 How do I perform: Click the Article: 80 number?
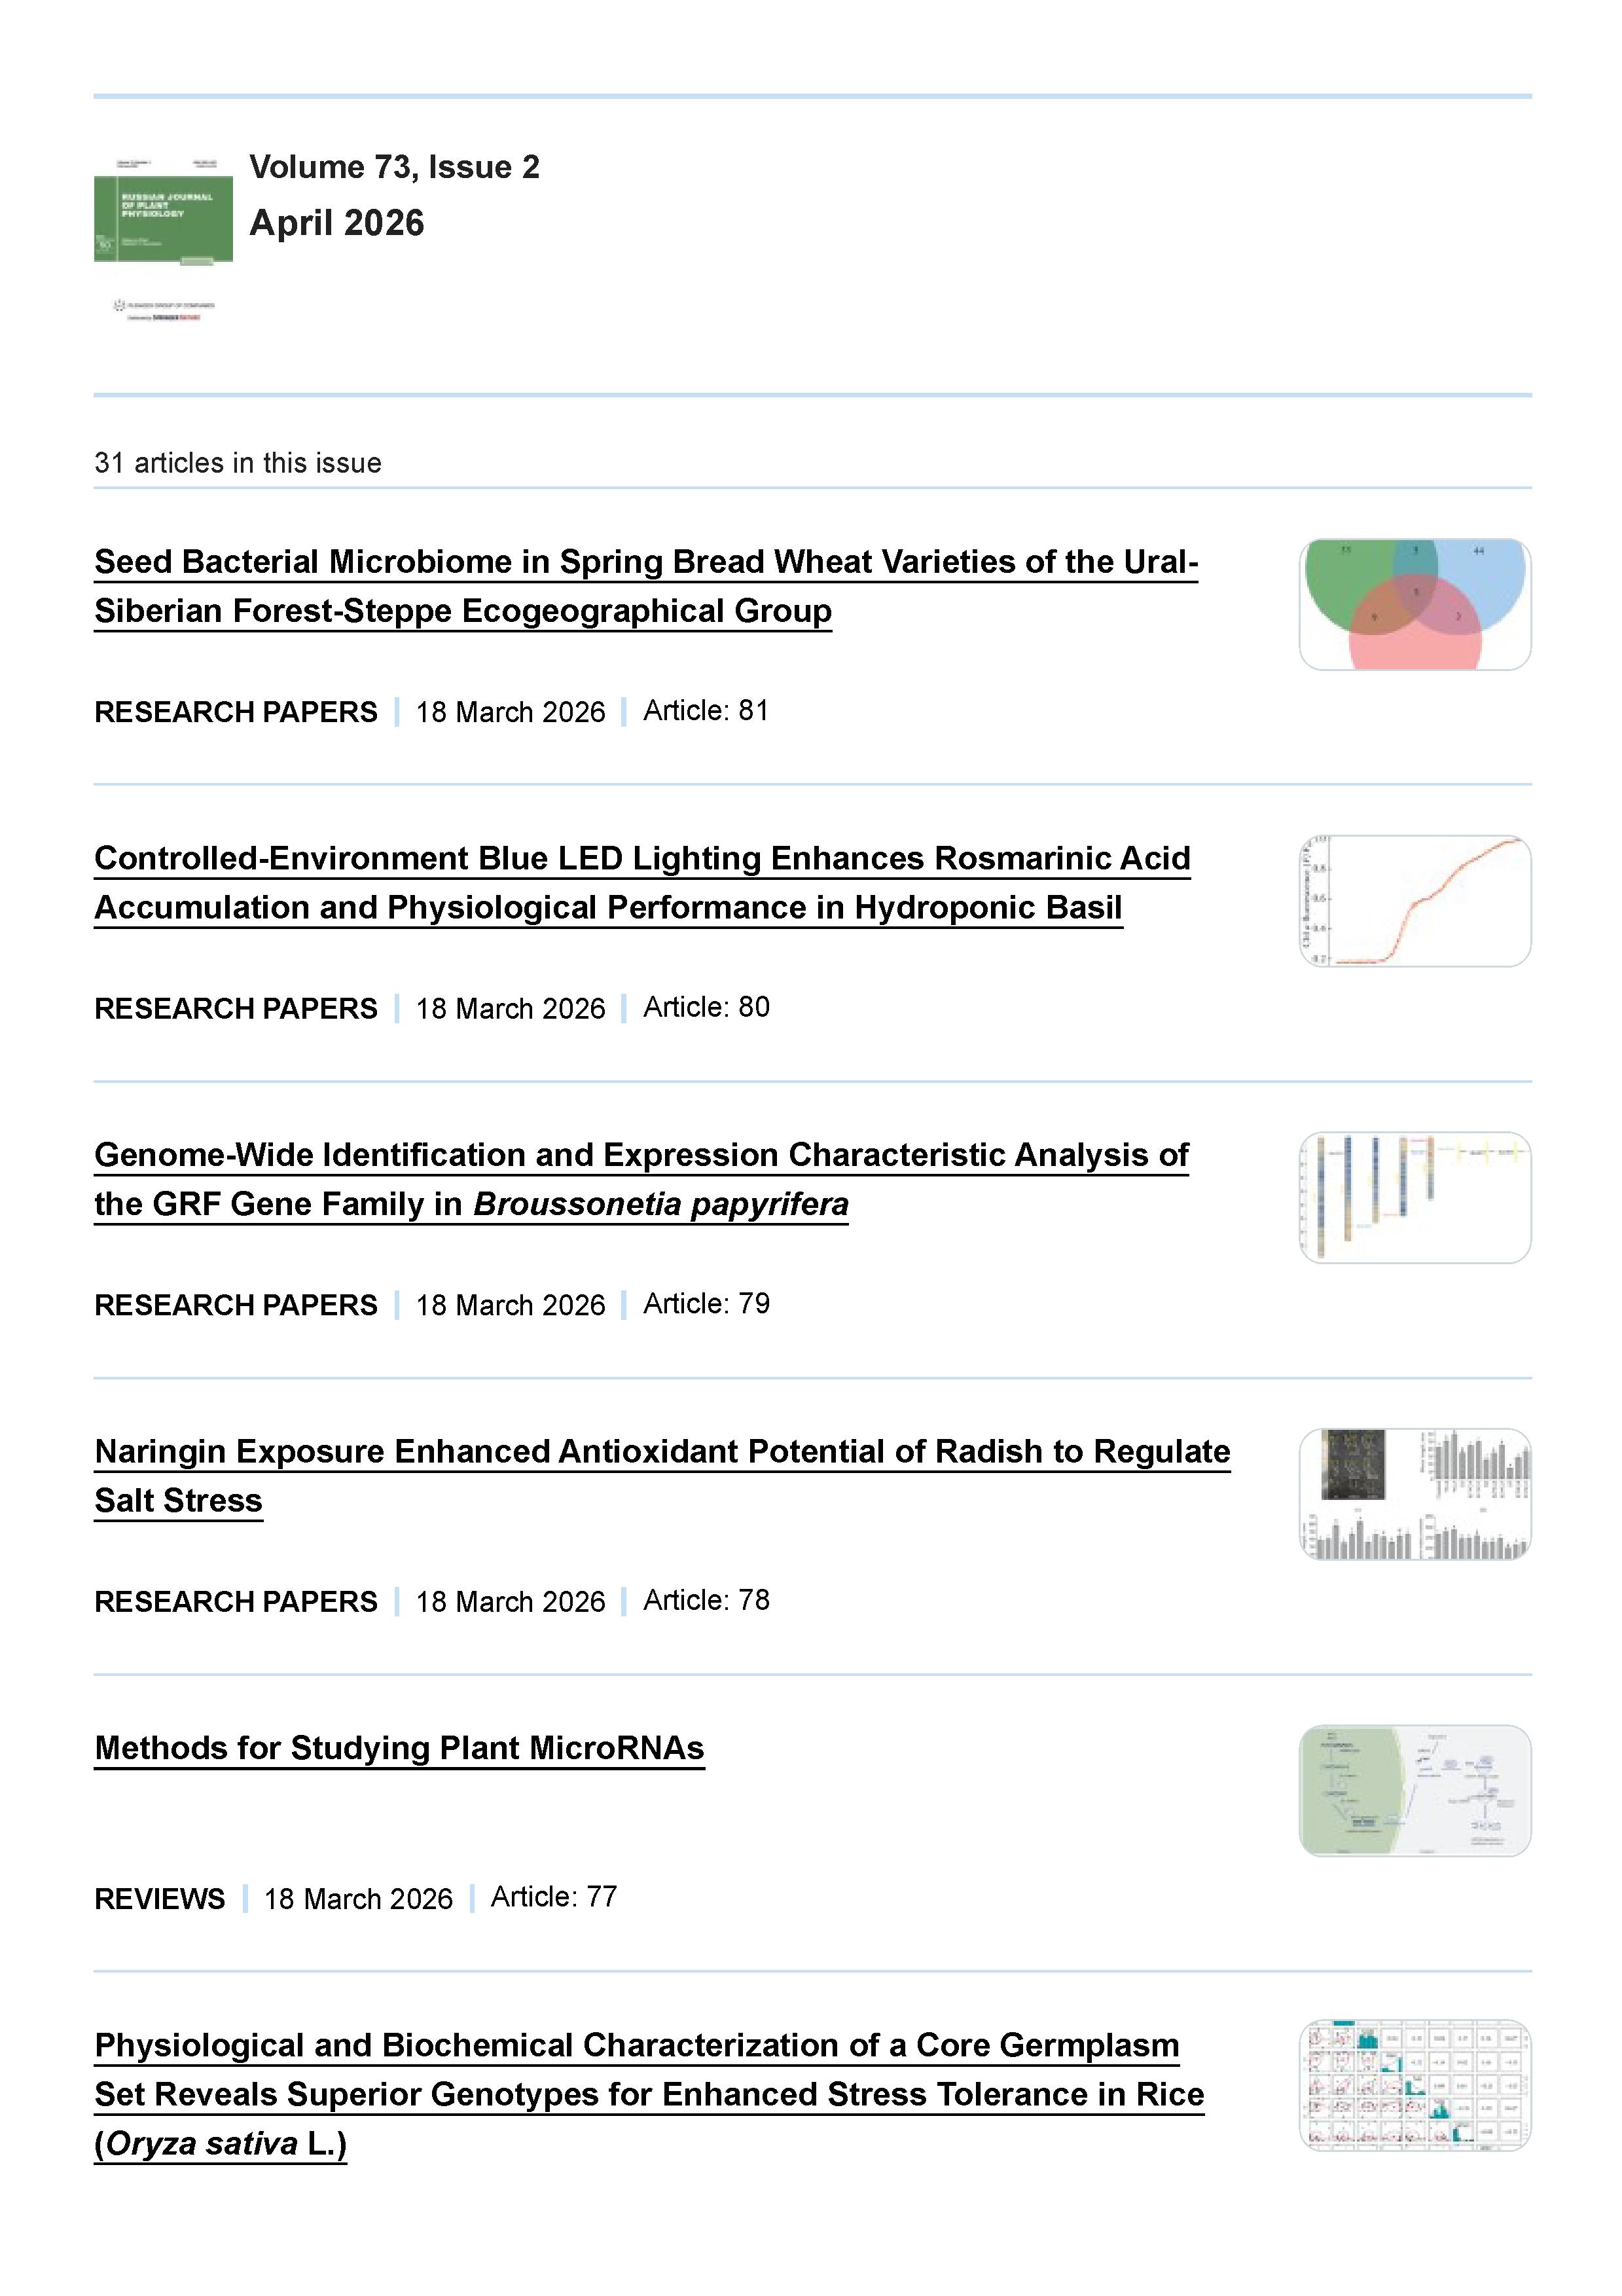pyautogui.click(x=706, y=1007)
